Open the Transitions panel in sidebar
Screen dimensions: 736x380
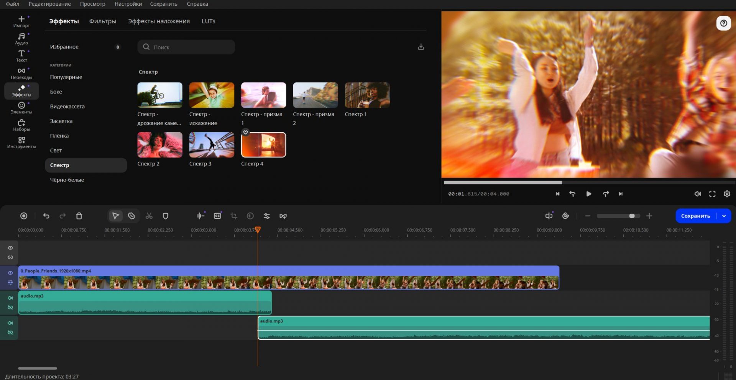[21, 73]
